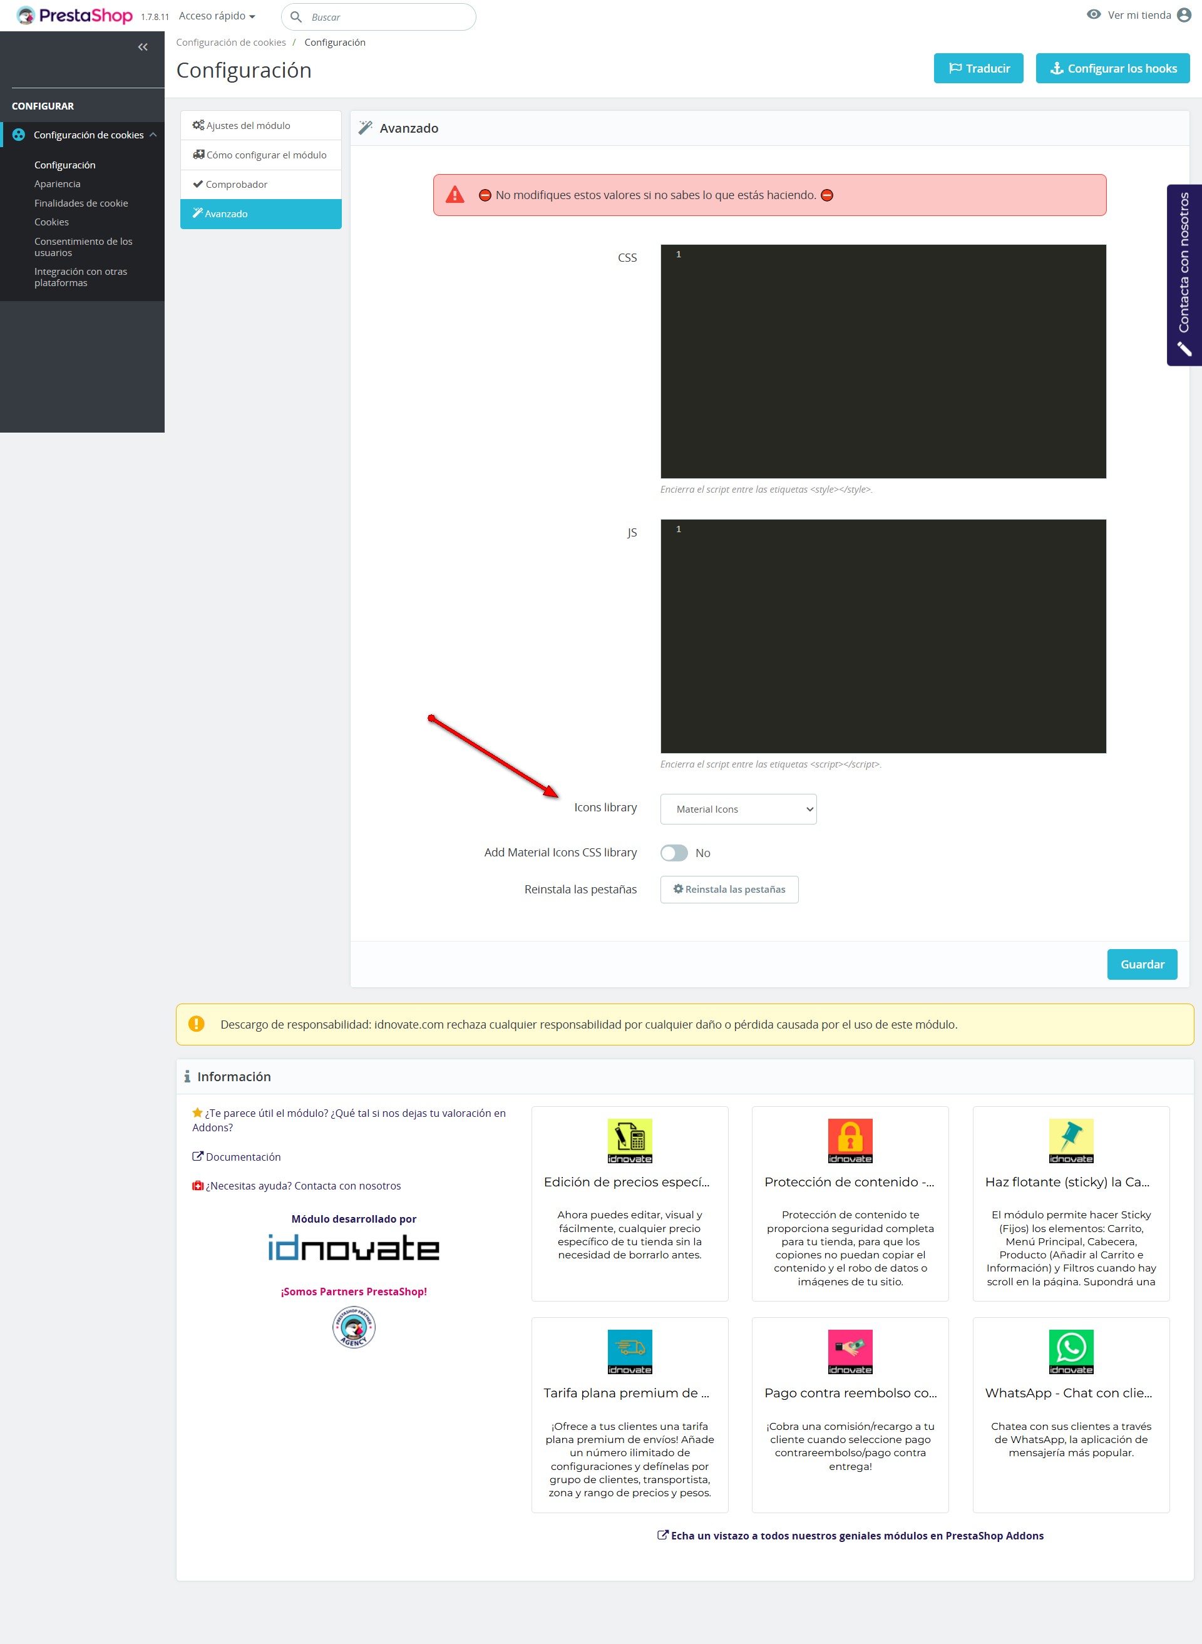
Task: Click the user profile avatar icon
Action: [1184, 15]
